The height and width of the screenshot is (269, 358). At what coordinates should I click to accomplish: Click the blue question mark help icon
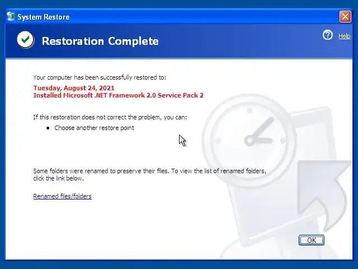(x=328, y=35)
